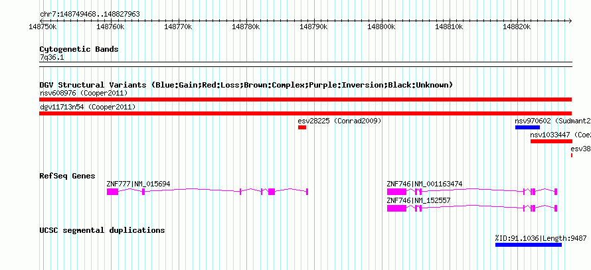Click the UCSC segmental duplications track title
591x270 pixels.
coord(102,230)
